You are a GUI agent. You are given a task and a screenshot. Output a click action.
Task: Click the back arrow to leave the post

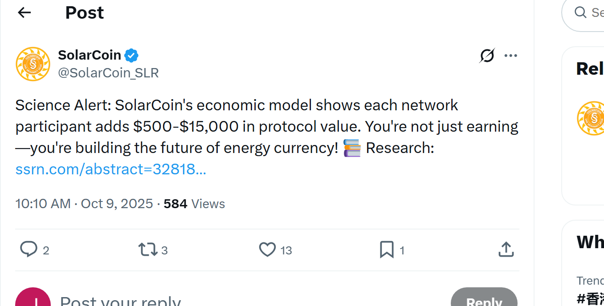click(x=24, y=12)
